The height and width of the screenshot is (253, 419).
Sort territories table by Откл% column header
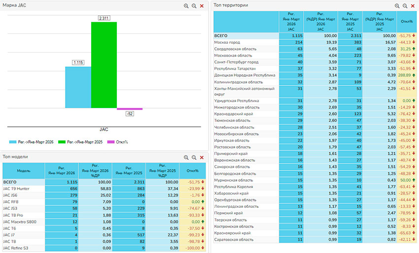[407, 22]
